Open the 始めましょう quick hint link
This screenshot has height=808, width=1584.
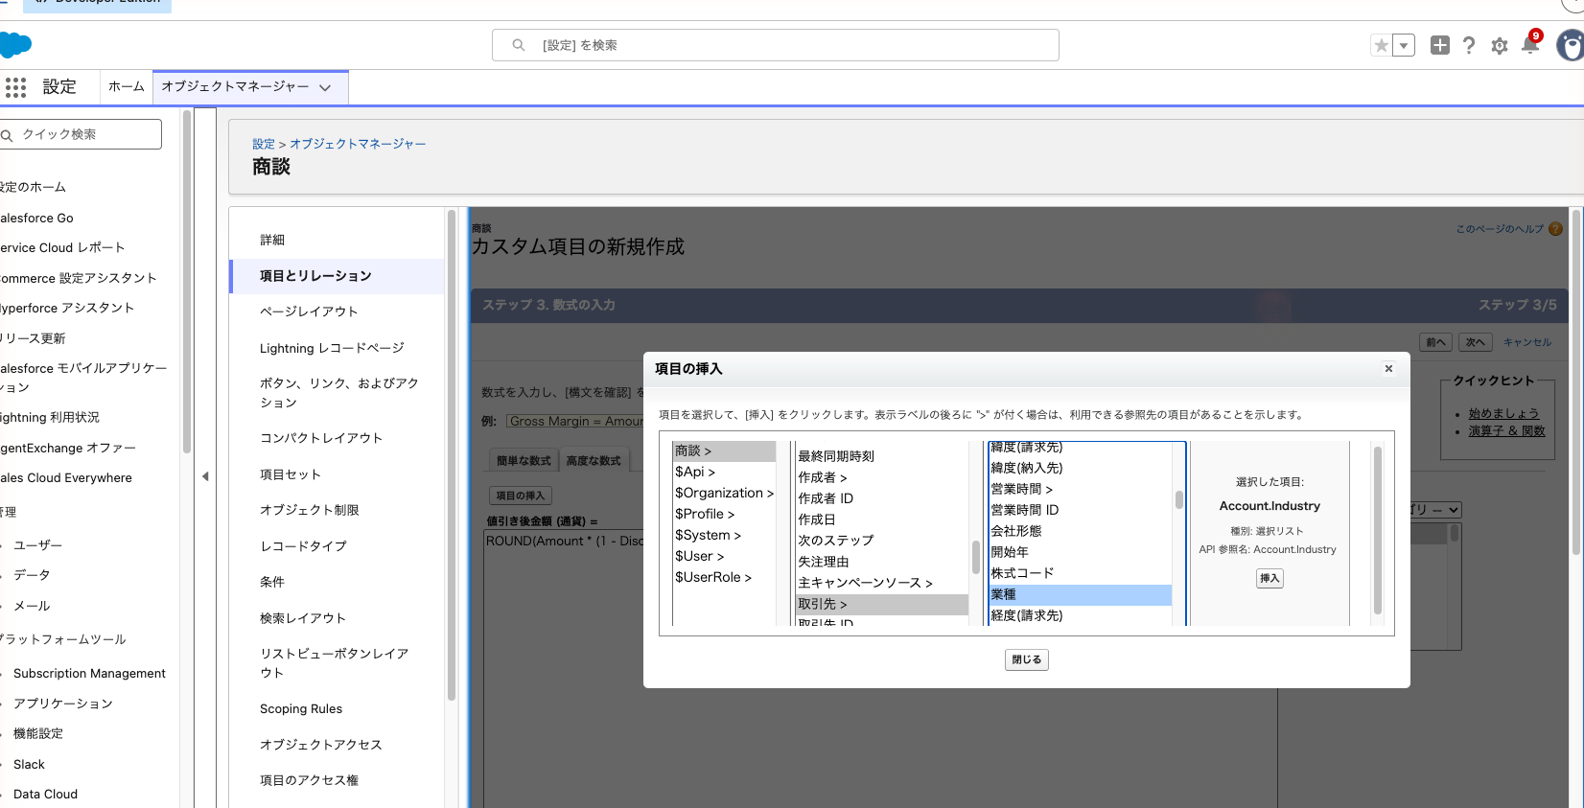point(1503,414)
